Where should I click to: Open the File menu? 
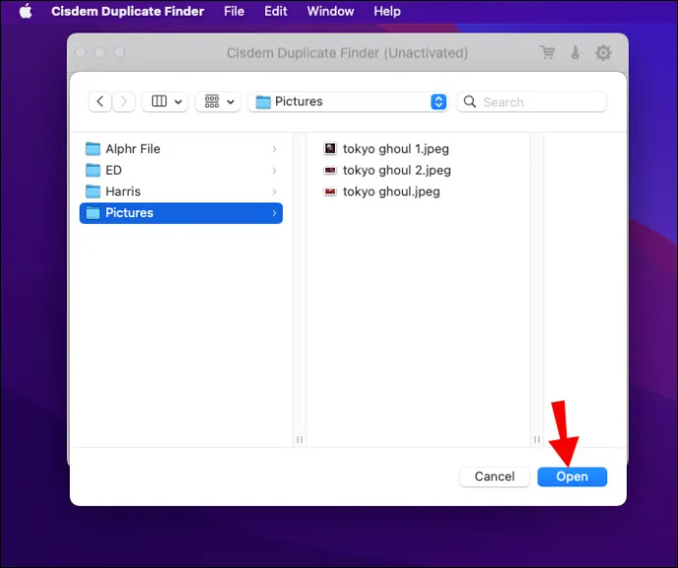234,11
